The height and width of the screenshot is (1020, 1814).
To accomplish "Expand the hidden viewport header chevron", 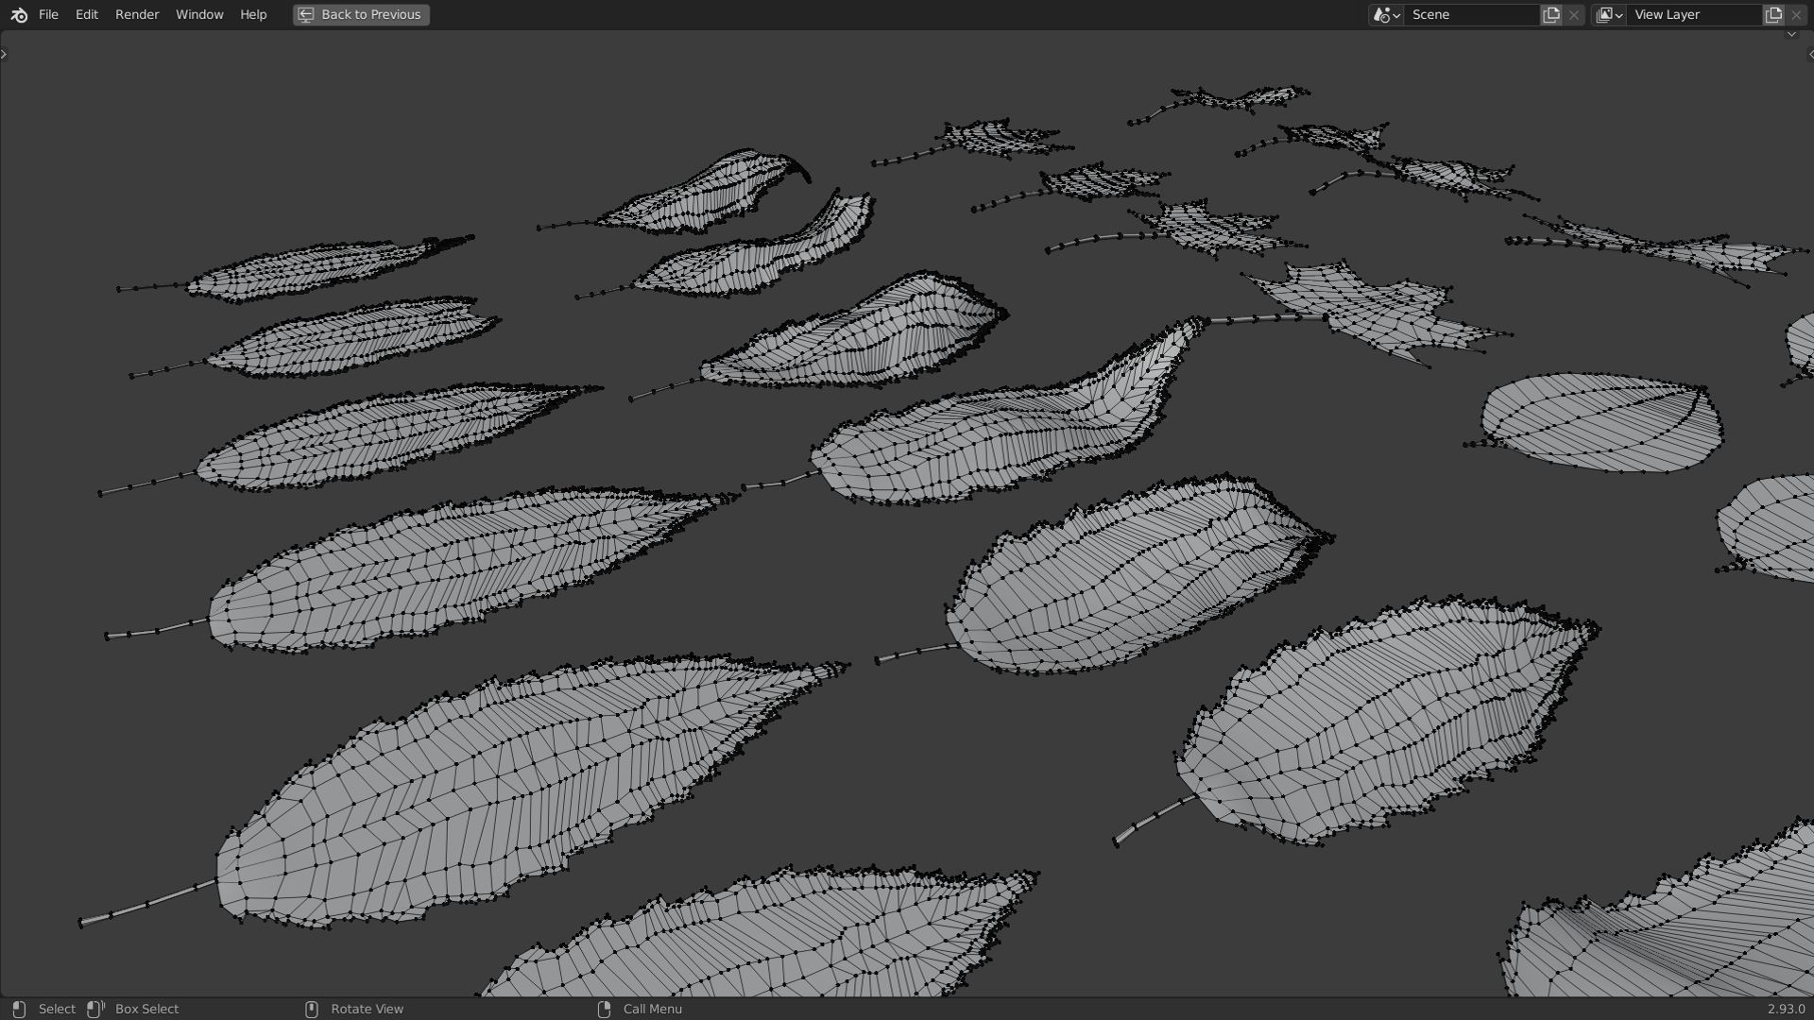I will click(1791, 35).
